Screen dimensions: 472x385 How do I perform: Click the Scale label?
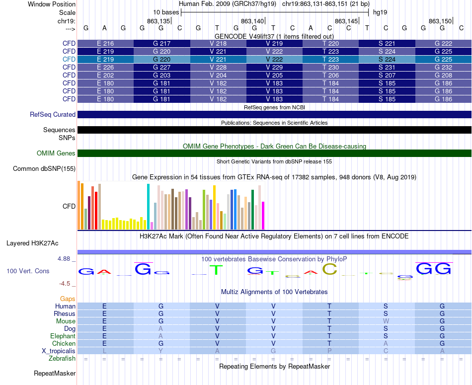point(67,12)
